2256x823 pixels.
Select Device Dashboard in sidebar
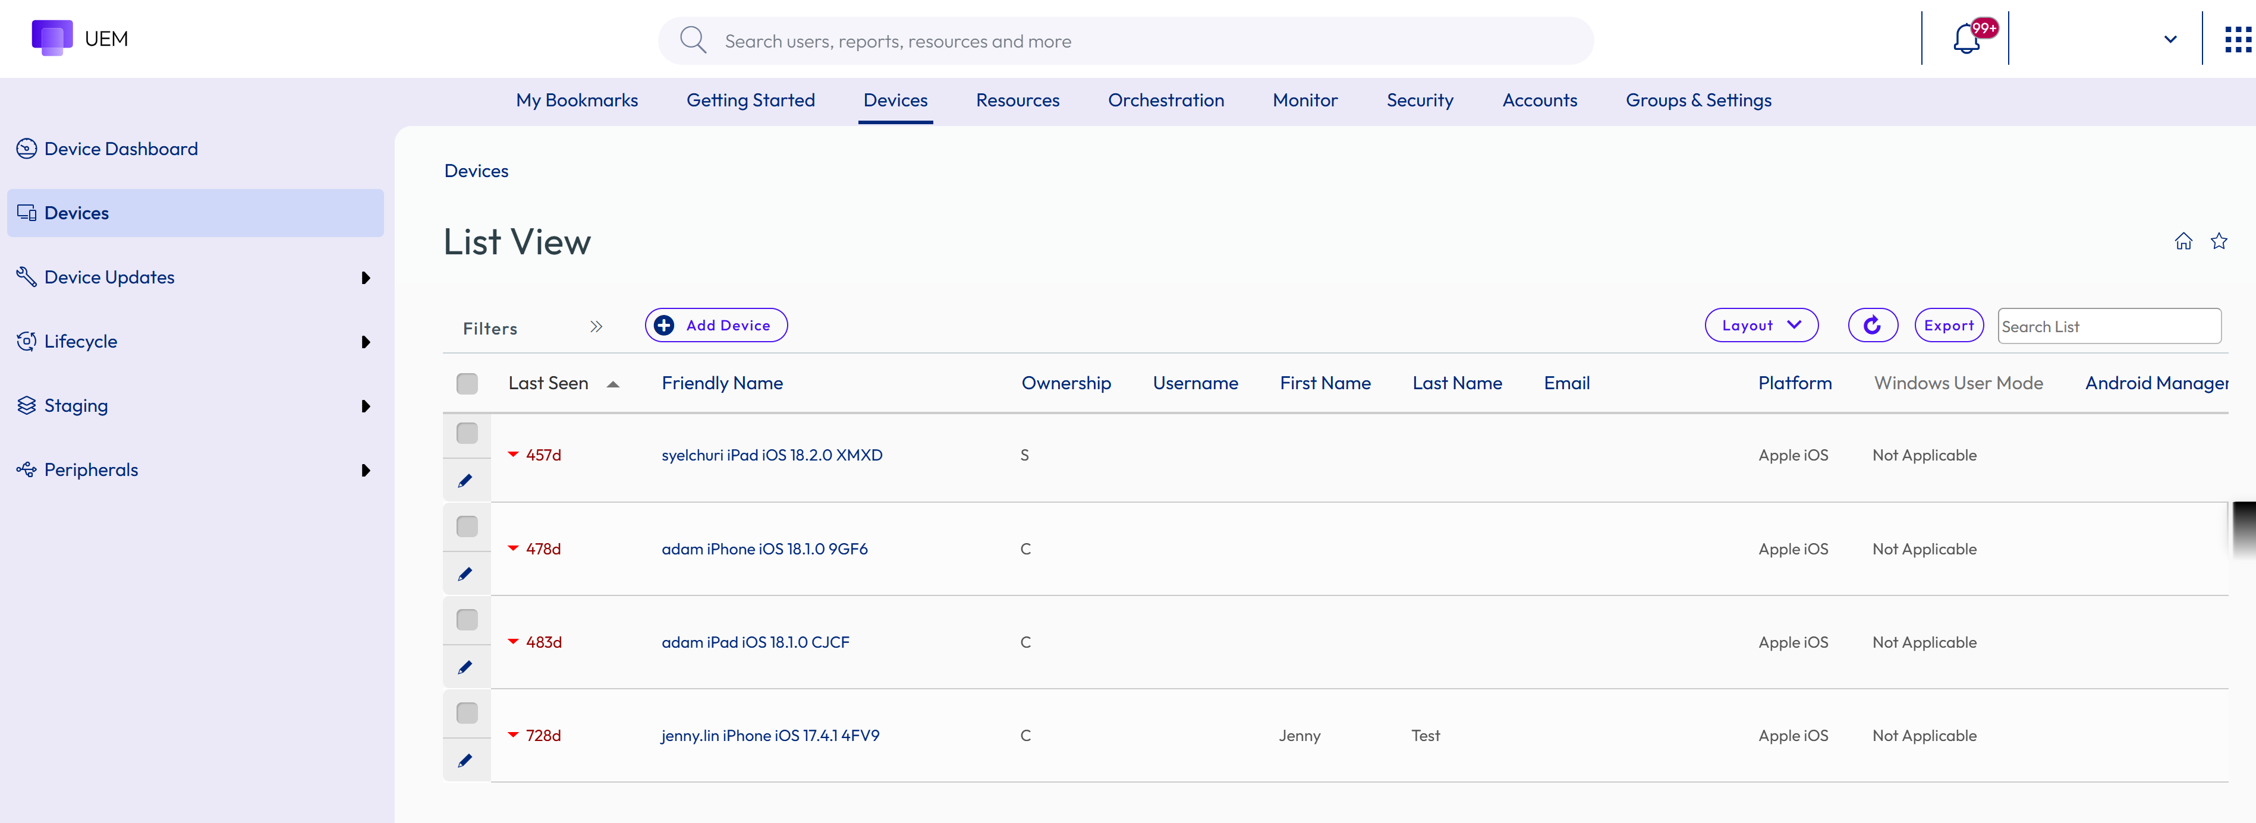tap(121, 149)
